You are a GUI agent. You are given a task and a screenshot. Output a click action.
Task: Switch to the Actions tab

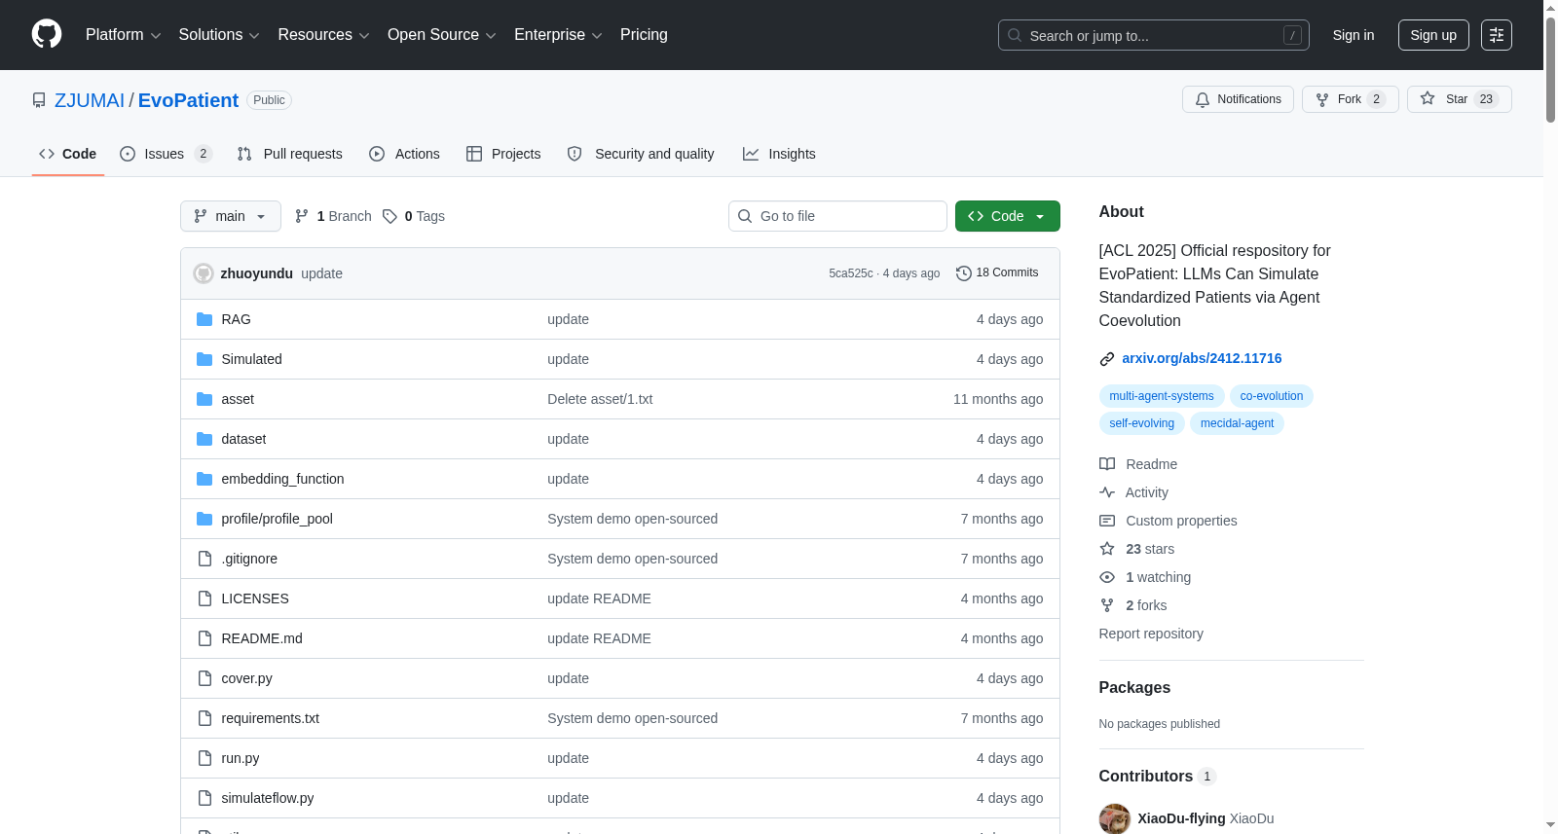point(405,154)
